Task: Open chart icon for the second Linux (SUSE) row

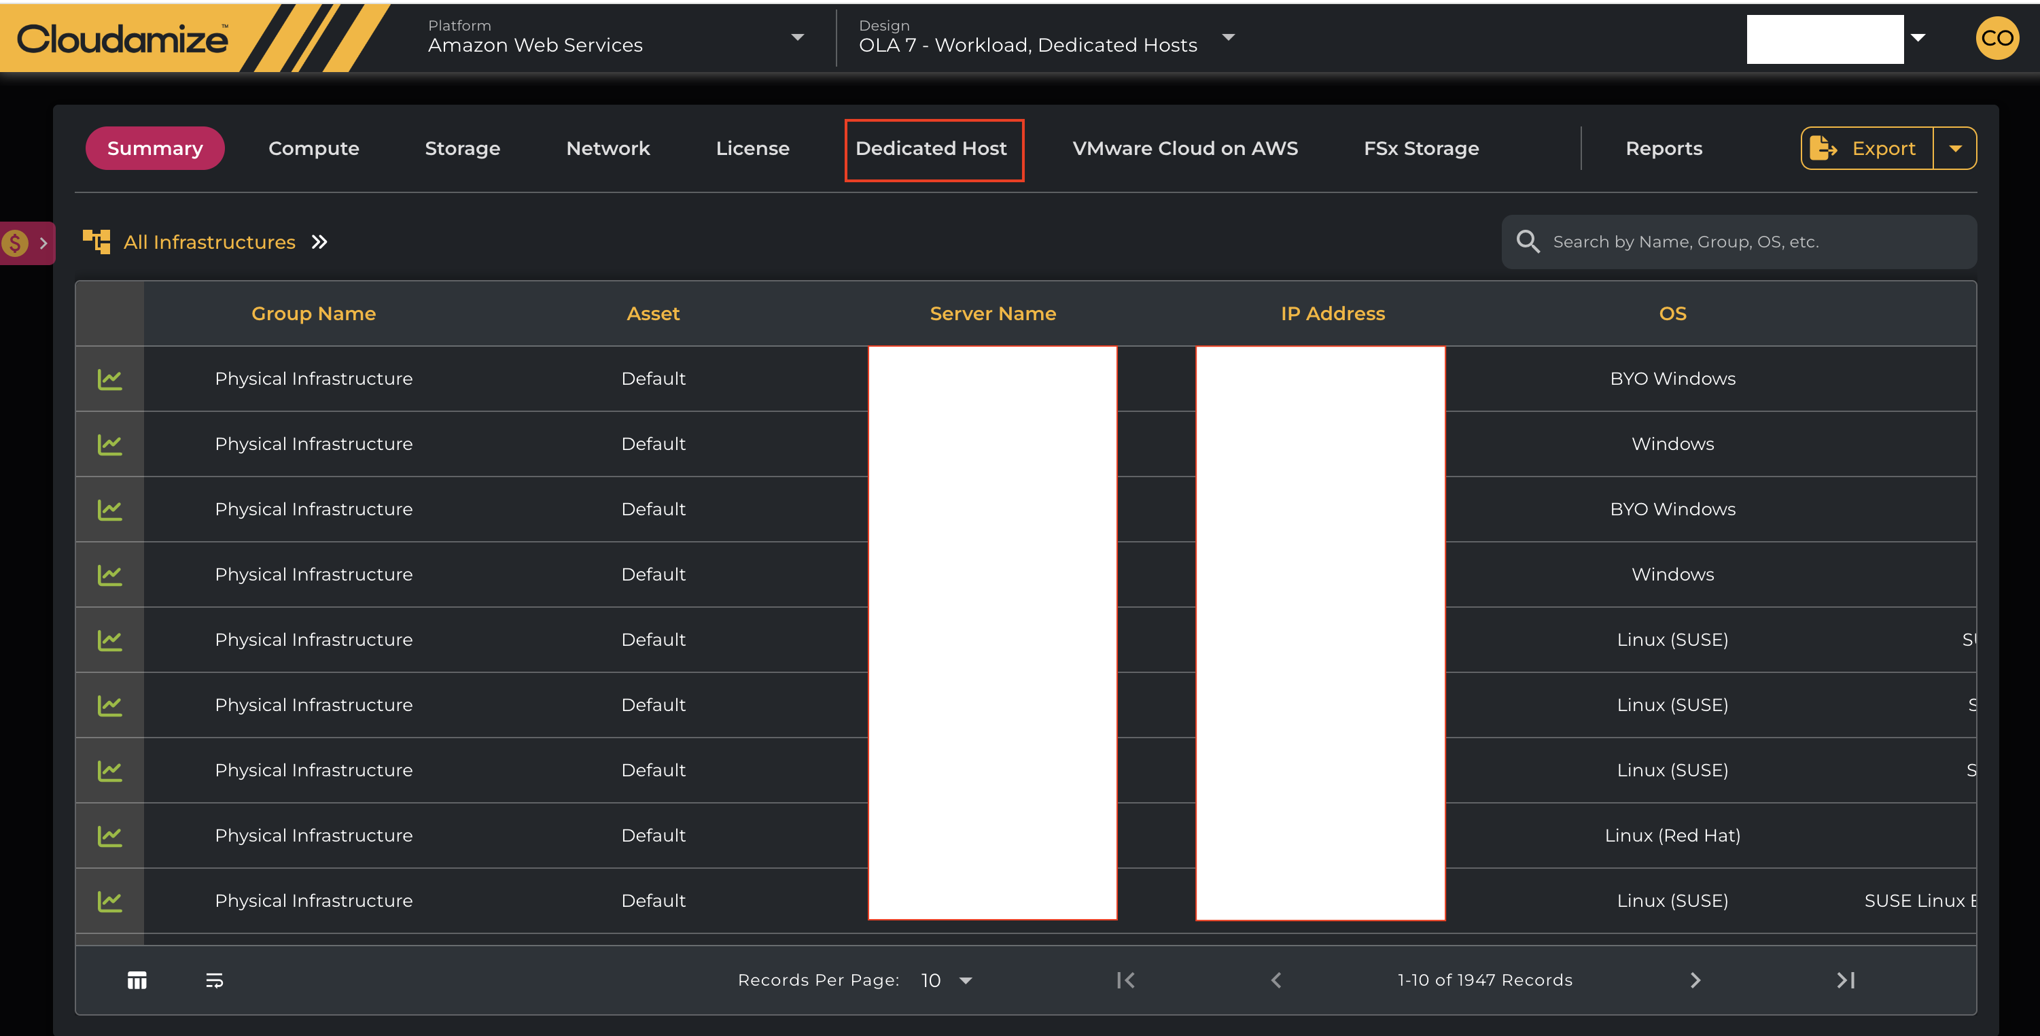Action: click(x=109, y=705)
